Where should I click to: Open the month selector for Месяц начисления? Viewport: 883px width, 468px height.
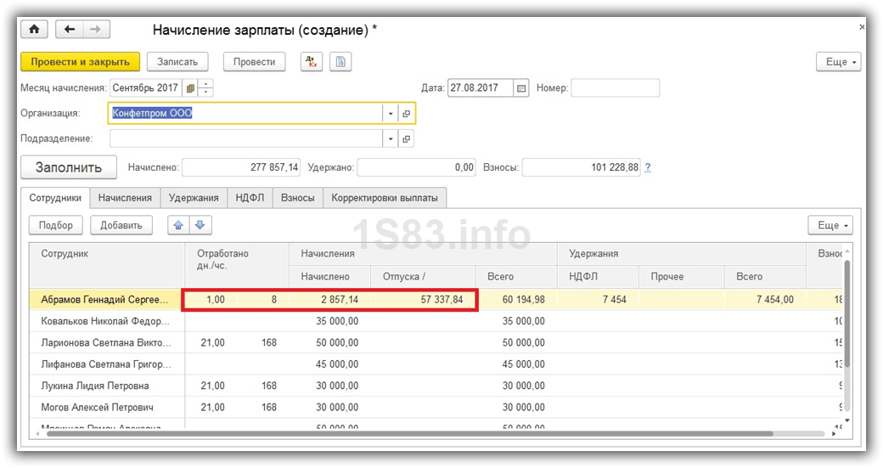(190, 88)
